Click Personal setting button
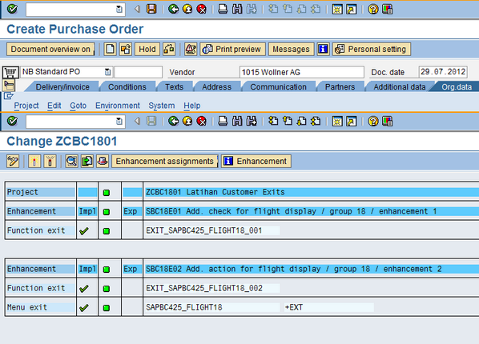Screen dimensions: 479x344 pos(372,49)
